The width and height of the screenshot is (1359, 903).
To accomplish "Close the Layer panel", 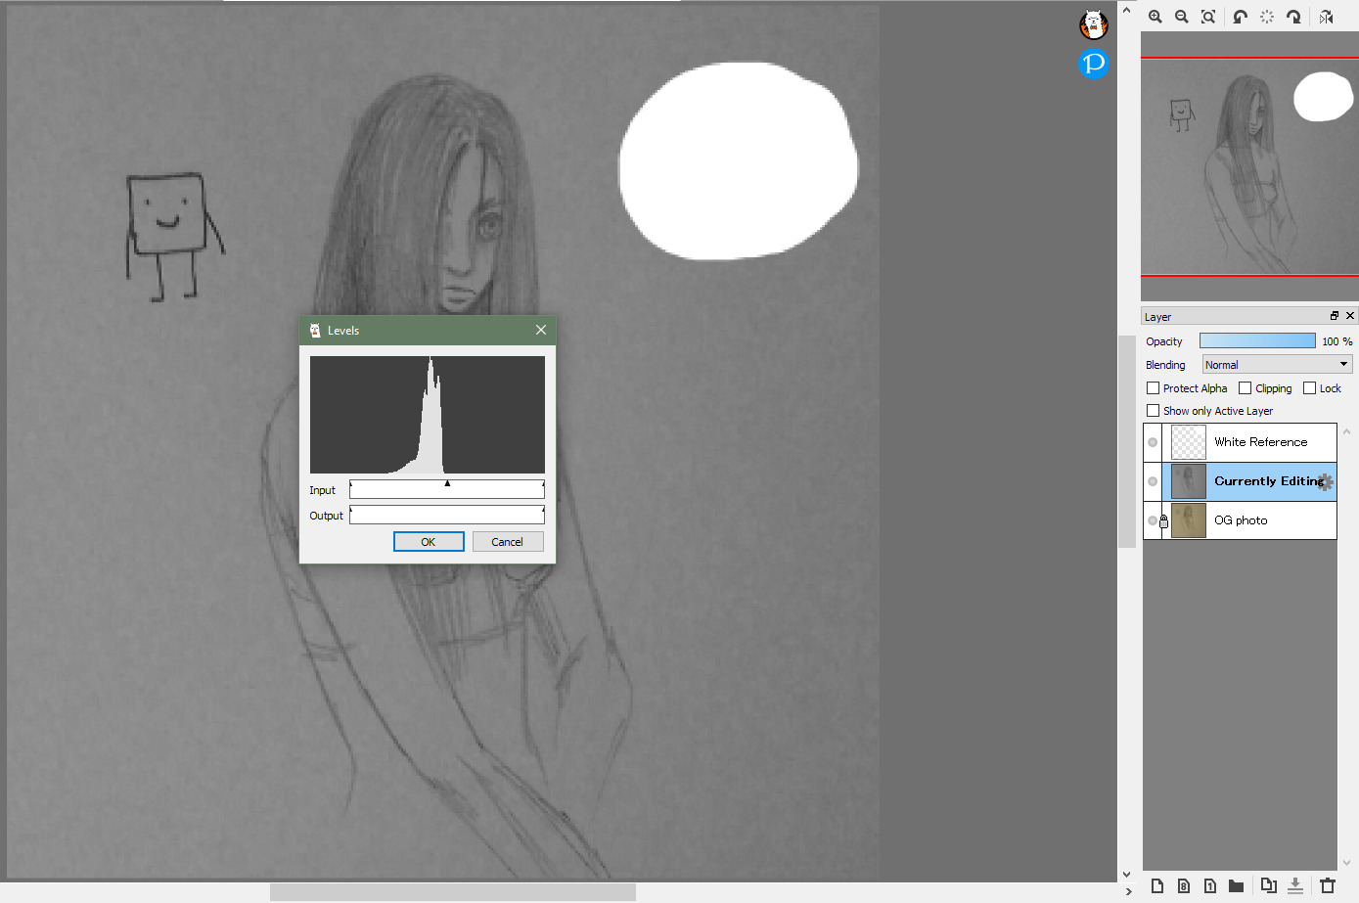I will coord(1350,316).
